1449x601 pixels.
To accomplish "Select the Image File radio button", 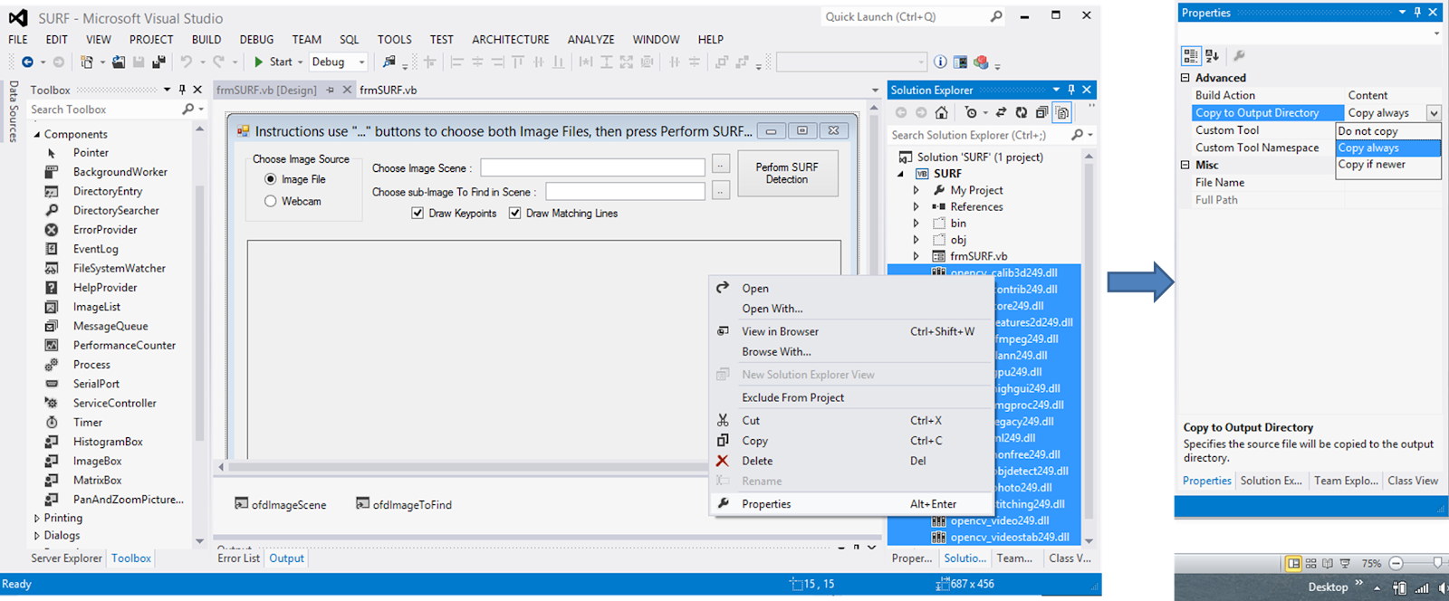I will (270, 179).
